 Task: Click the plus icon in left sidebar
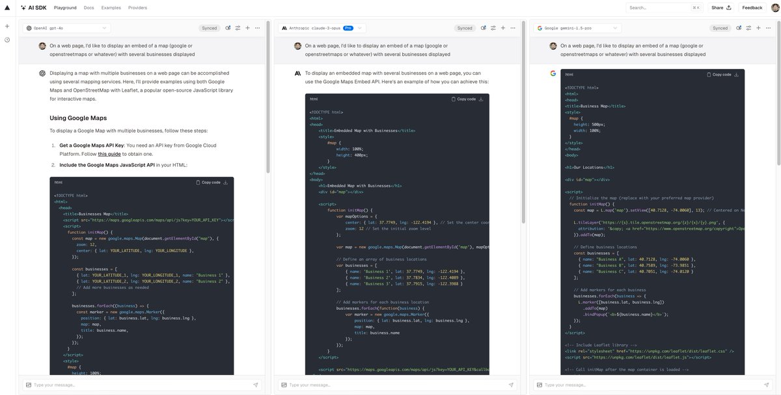pyautogui.click(x=7, y=26)
